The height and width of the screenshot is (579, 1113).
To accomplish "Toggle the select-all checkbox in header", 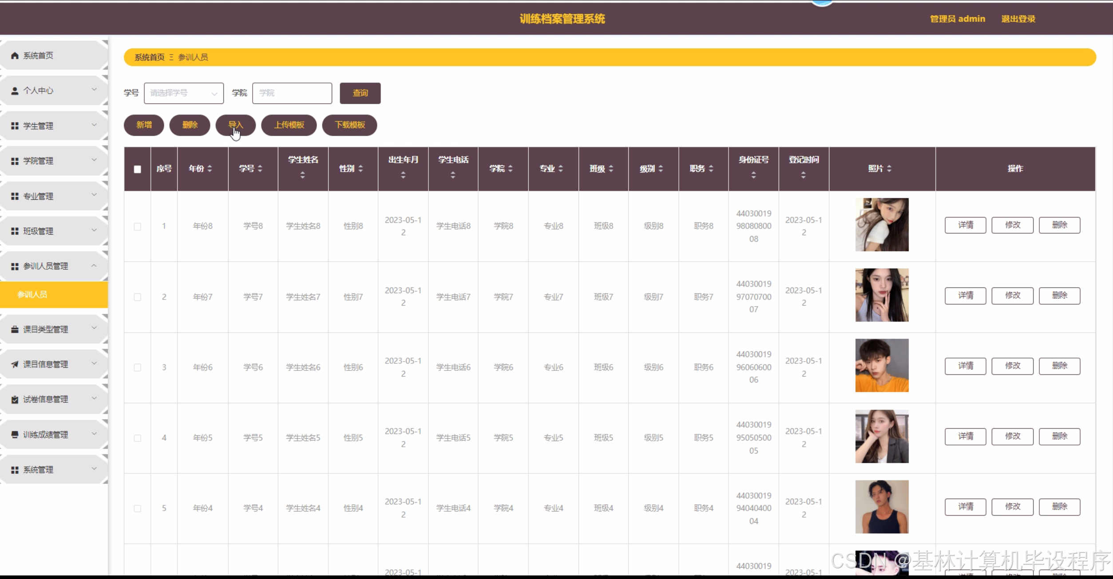I will 138,169.
